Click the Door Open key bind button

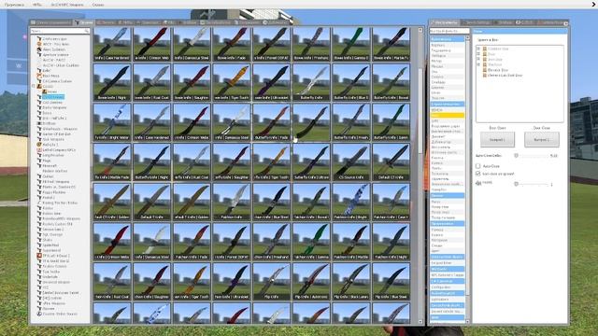pos(497,139)
